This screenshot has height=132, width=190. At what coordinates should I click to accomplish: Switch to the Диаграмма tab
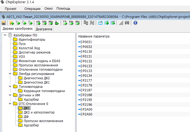[x=44, y=29]
